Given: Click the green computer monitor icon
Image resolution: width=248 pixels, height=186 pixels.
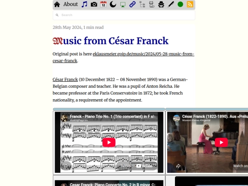Looking at the screenshot, I should click(123, 5).
